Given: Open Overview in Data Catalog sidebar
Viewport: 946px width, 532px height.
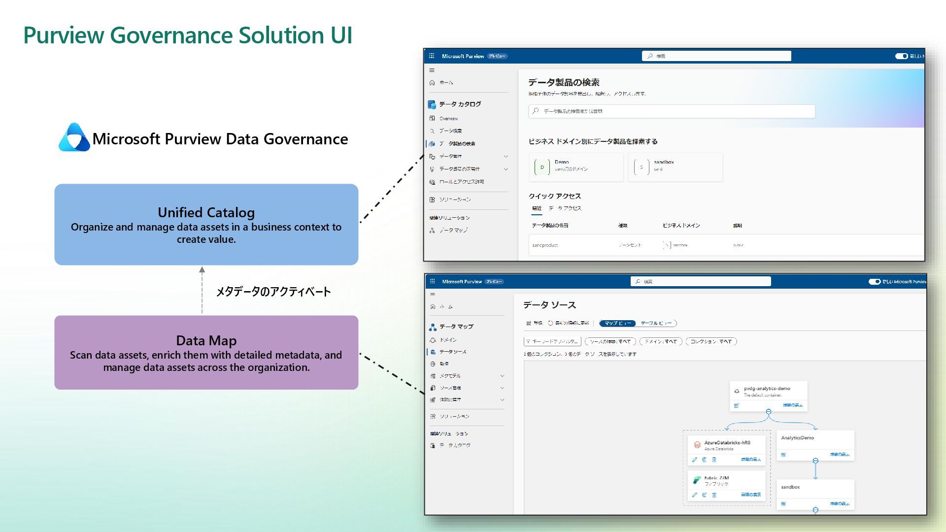Looking at the screenshot, I should (448, 119).
